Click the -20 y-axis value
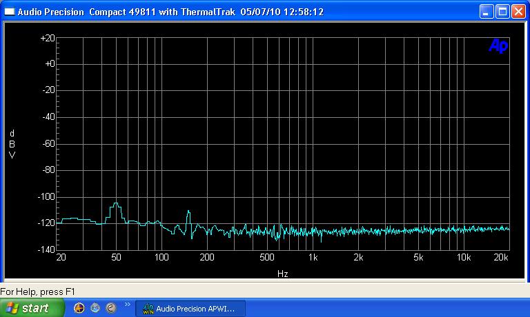The image size is (530, 317). click(49, 90)
